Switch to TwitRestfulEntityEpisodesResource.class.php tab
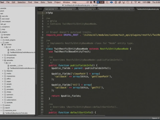 pos(114,9)
